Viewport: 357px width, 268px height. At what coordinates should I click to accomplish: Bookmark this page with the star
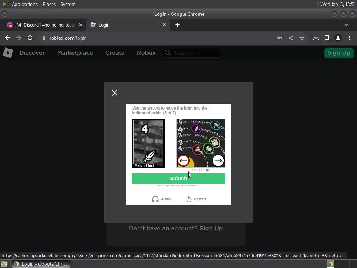(x=302, y=38)
